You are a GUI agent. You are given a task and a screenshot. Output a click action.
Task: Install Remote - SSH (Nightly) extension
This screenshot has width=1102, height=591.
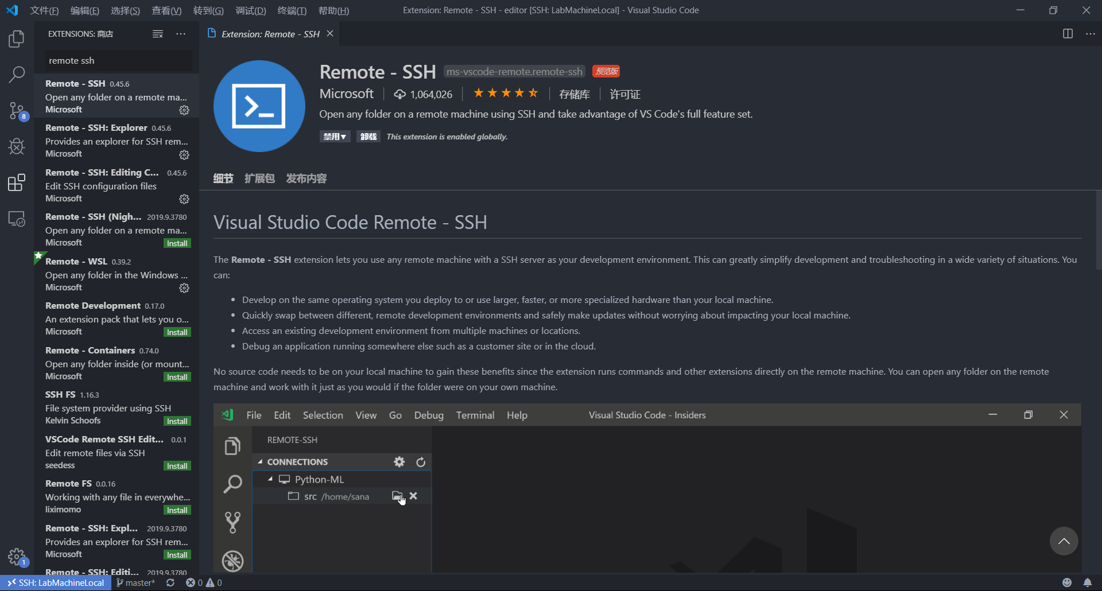[177, 243]
